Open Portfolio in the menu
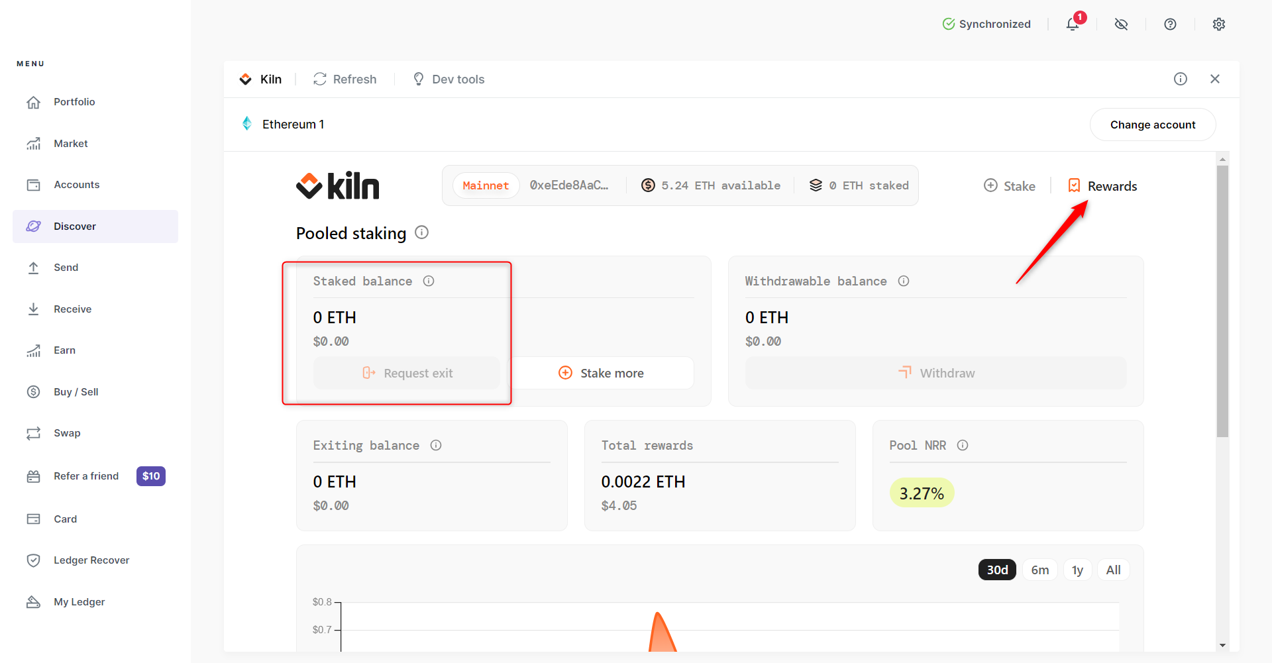Image resolution: width=1272 pixels, height=663 pixels. 95,102
